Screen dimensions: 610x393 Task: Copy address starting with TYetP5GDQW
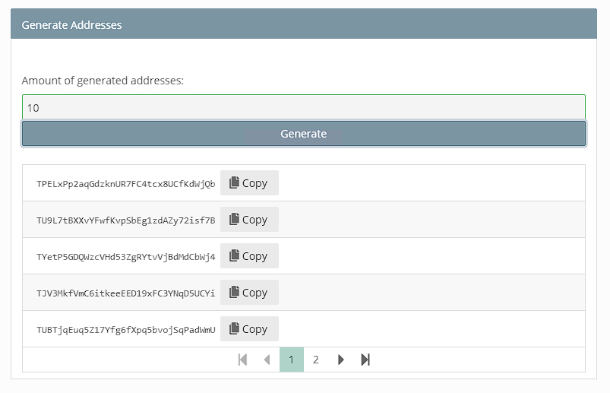pos(249,256)
